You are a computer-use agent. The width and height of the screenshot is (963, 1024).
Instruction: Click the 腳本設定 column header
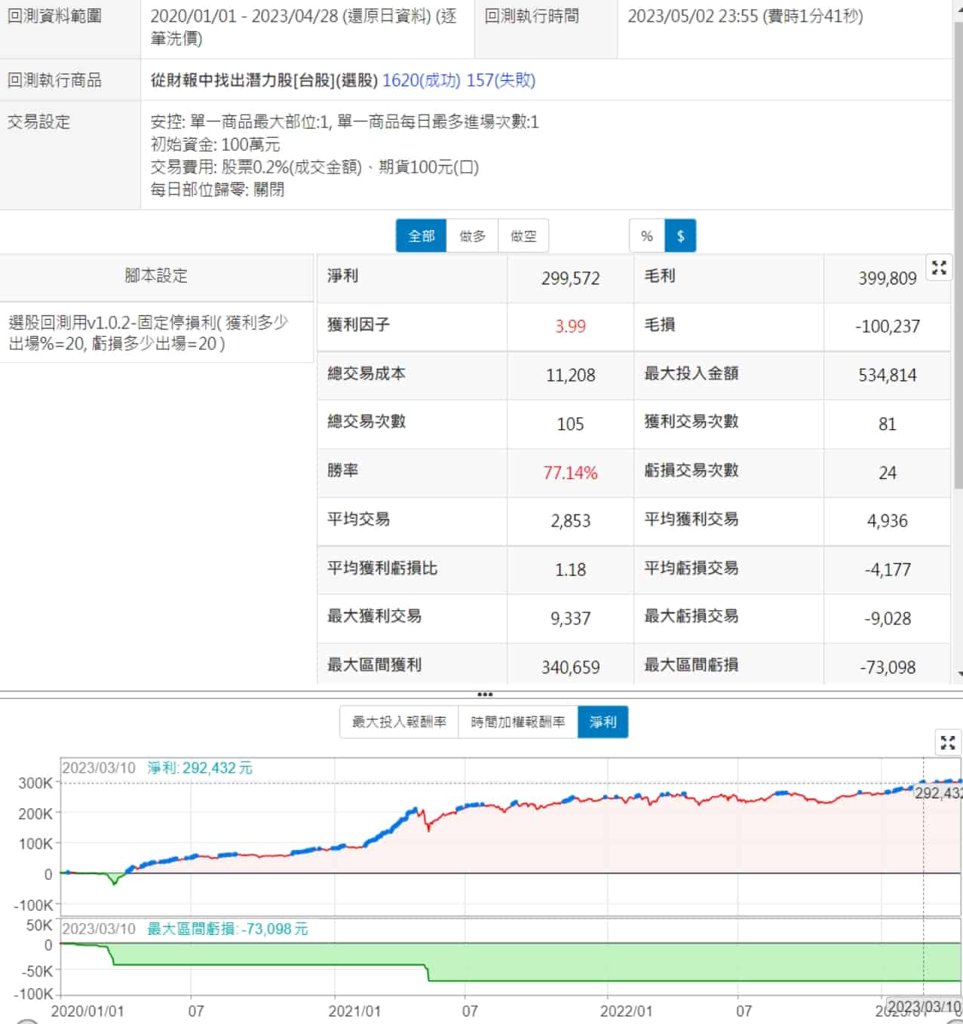156,276
